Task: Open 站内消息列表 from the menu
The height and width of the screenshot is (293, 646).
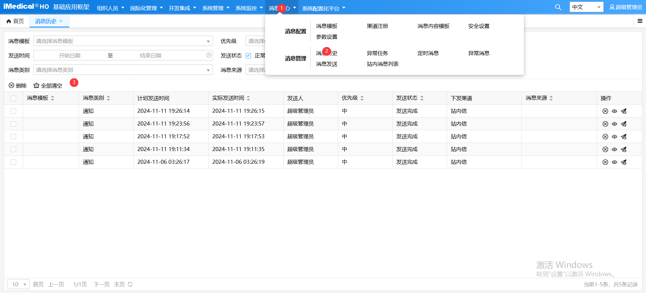Action: (383, 64)
